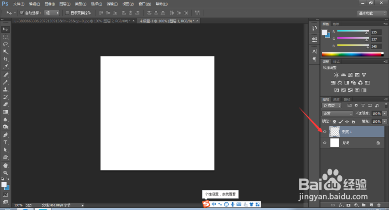Click the R channel slider
Viewport: 389px width, 210px height.
(353, 32)
